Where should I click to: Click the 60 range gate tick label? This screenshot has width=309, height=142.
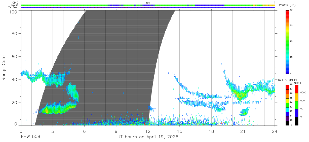14,56
